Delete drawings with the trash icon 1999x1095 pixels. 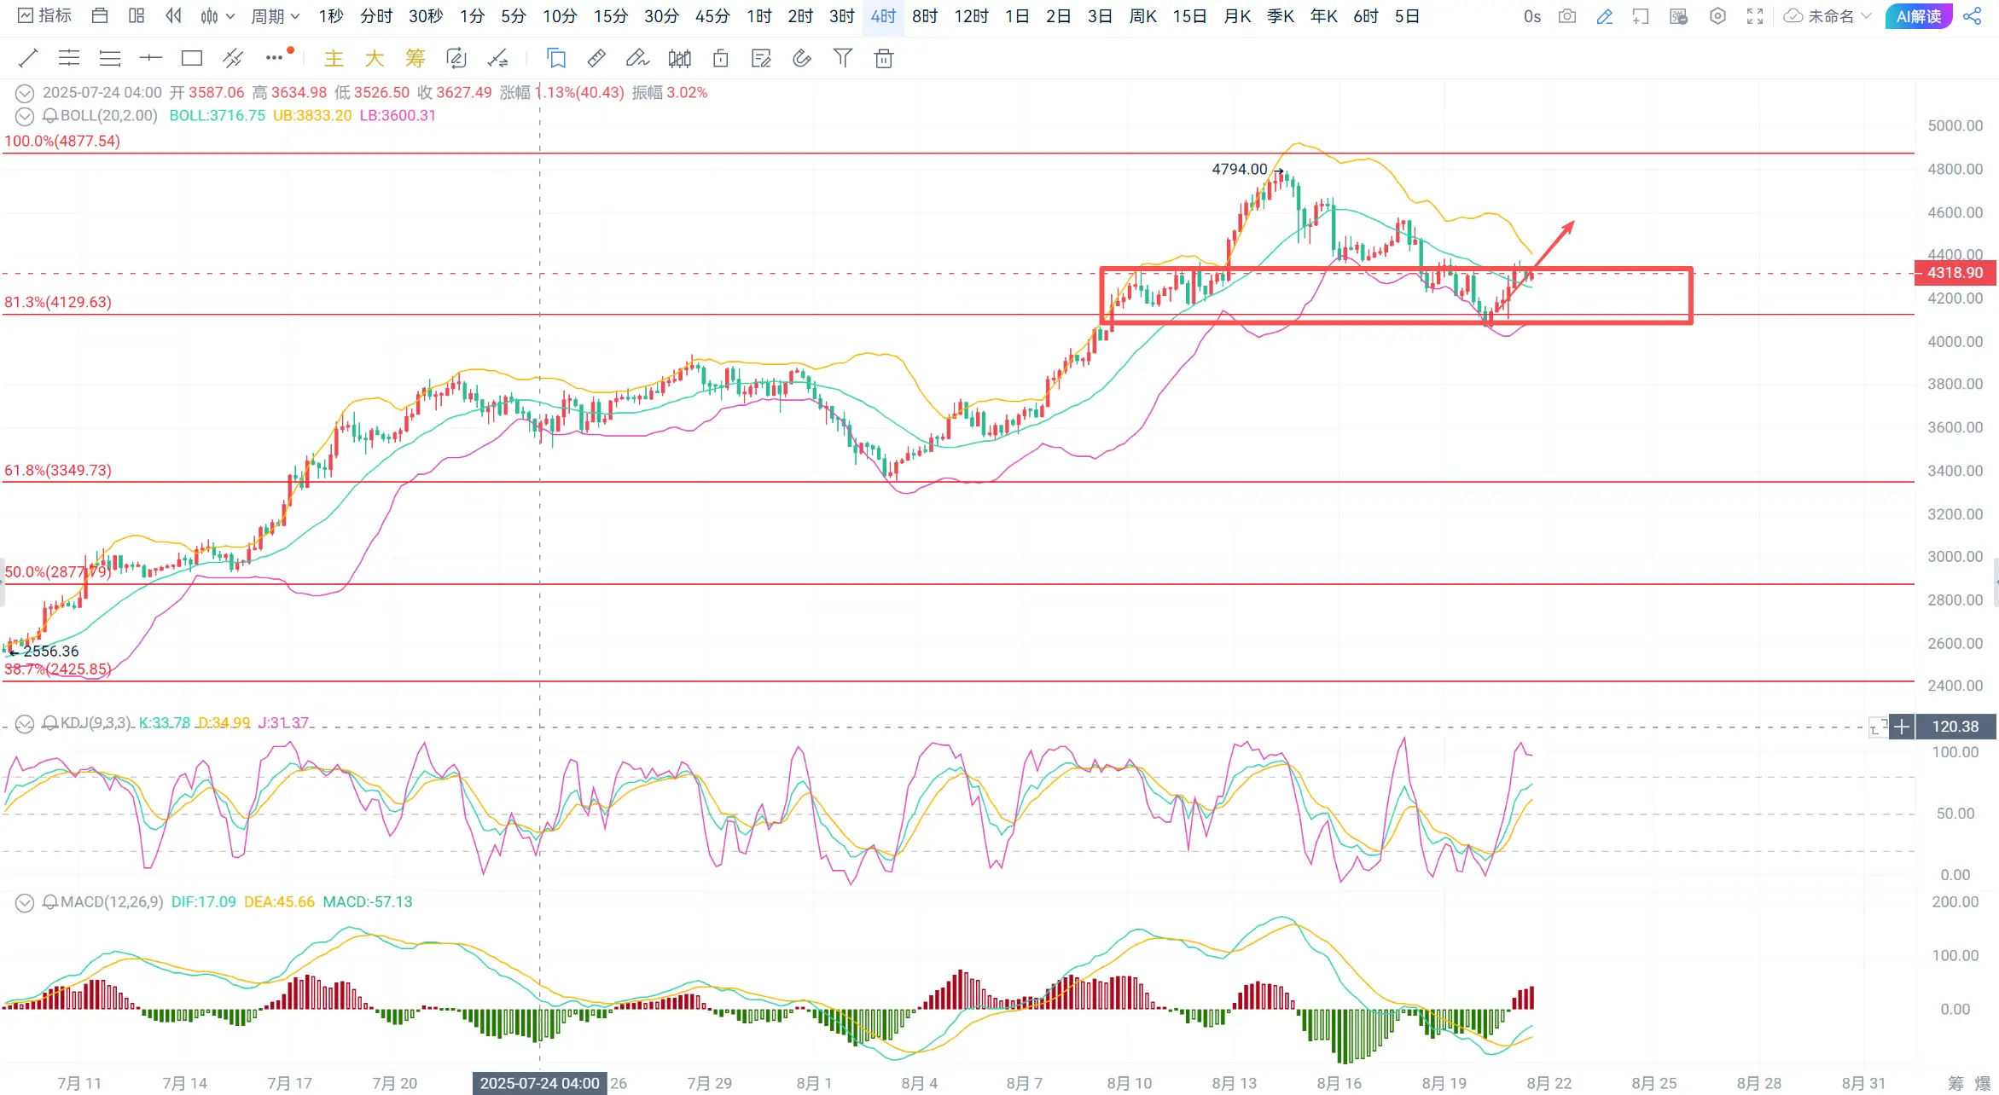click(x=884, y=58)
